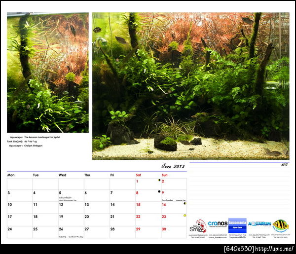The image size is (296, 254).
Task: Select June 26 Sunthorn Phu Day
Action: [71, 232]
